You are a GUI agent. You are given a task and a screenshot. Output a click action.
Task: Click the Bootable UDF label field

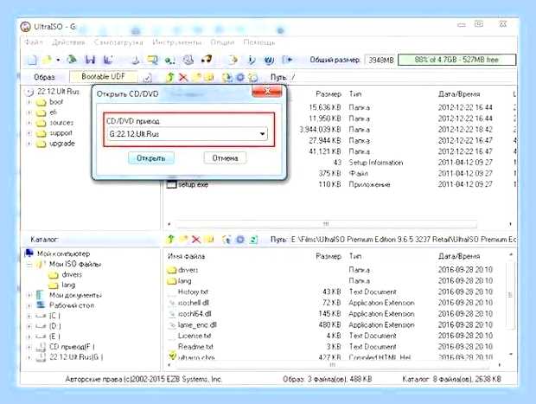pos(104,77)
